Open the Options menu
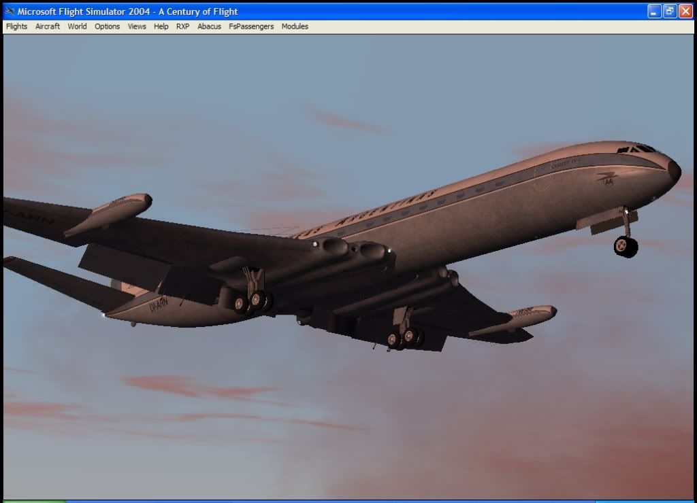This screenshot has height=503, width=697. tap(107, 27)
